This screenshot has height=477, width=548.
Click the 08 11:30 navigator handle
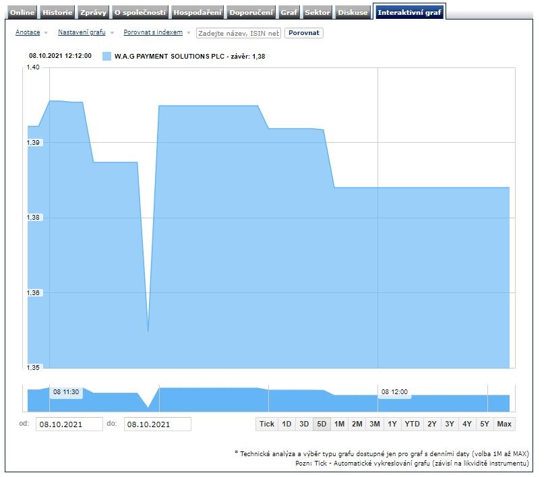66,392
